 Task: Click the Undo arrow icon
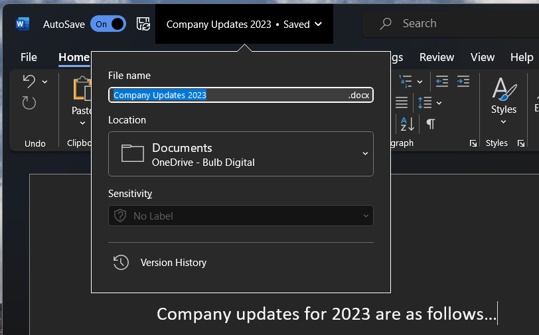pyautogui.click(x=29, y=82)
